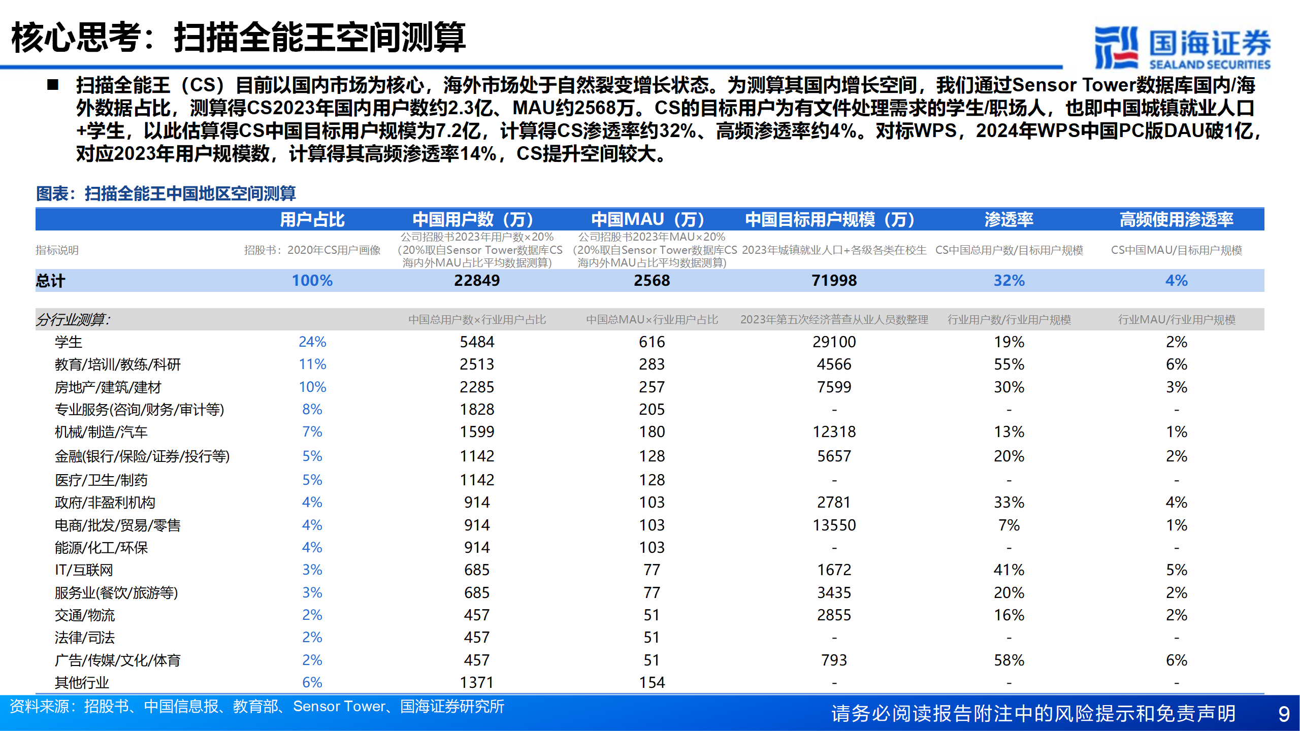Screen dimensions: 1300x731
Task: Click the 58% penetration for advertising row
Action: point(1009,660)
